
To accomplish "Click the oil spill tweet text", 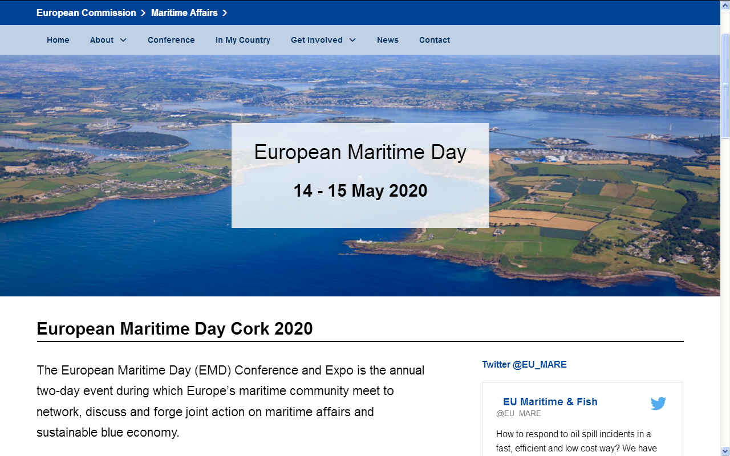I will (577, 441).
